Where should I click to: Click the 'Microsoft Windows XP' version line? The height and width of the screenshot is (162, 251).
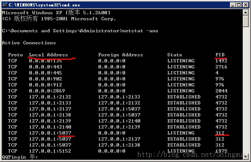pyautogui.click(x=56, y=13)
